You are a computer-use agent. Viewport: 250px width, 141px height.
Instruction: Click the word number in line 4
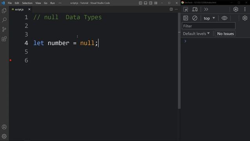tap(59, 43)
